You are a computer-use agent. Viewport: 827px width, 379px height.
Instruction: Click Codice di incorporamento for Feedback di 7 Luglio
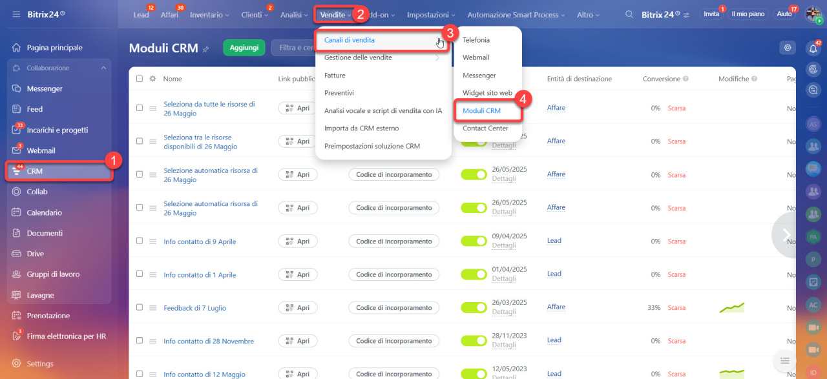(394, 308)
